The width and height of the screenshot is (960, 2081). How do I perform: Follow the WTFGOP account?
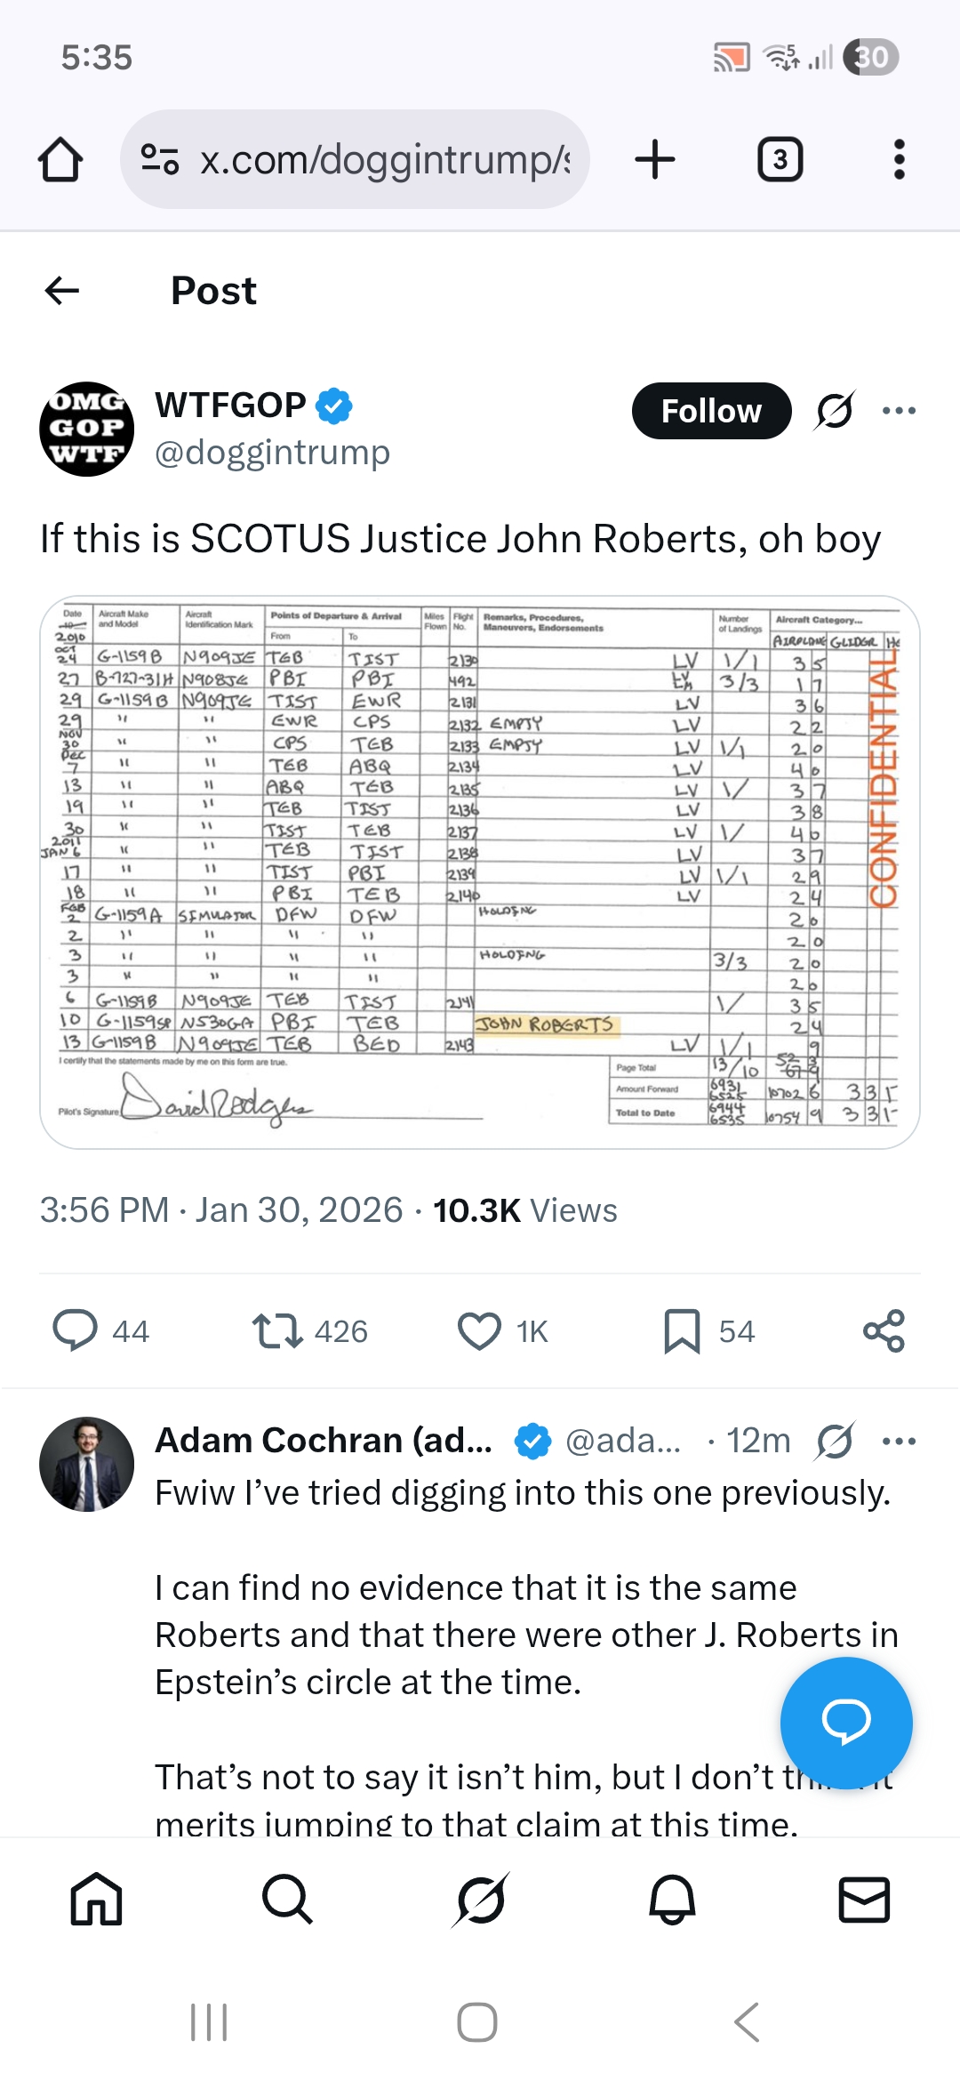click(711, 411)
